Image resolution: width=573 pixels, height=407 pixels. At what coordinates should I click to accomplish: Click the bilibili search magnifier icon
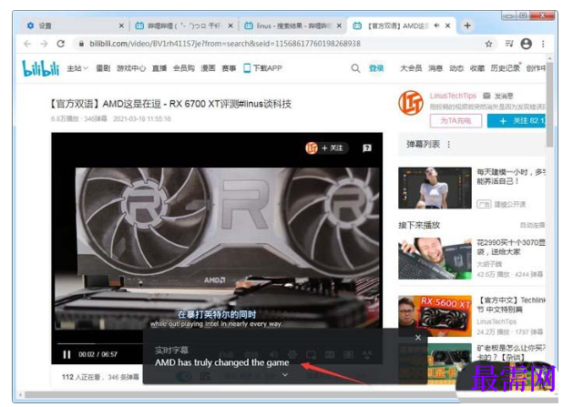[x=355, y=68]
